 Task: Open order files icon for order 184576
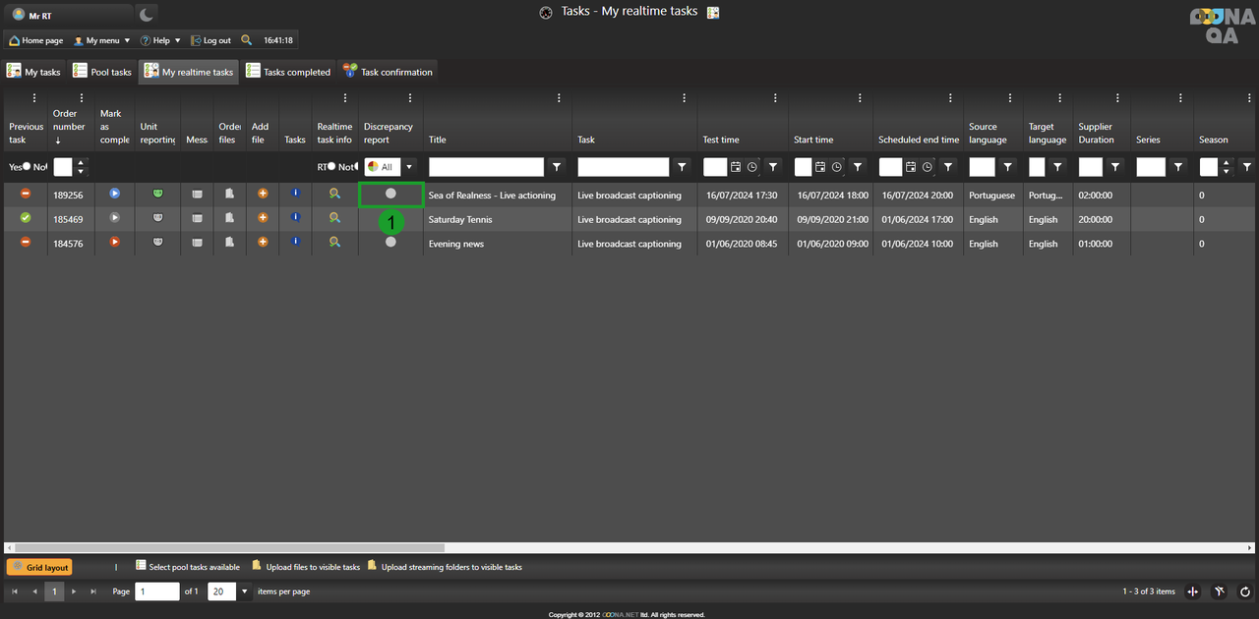click(x=229, y=243)
